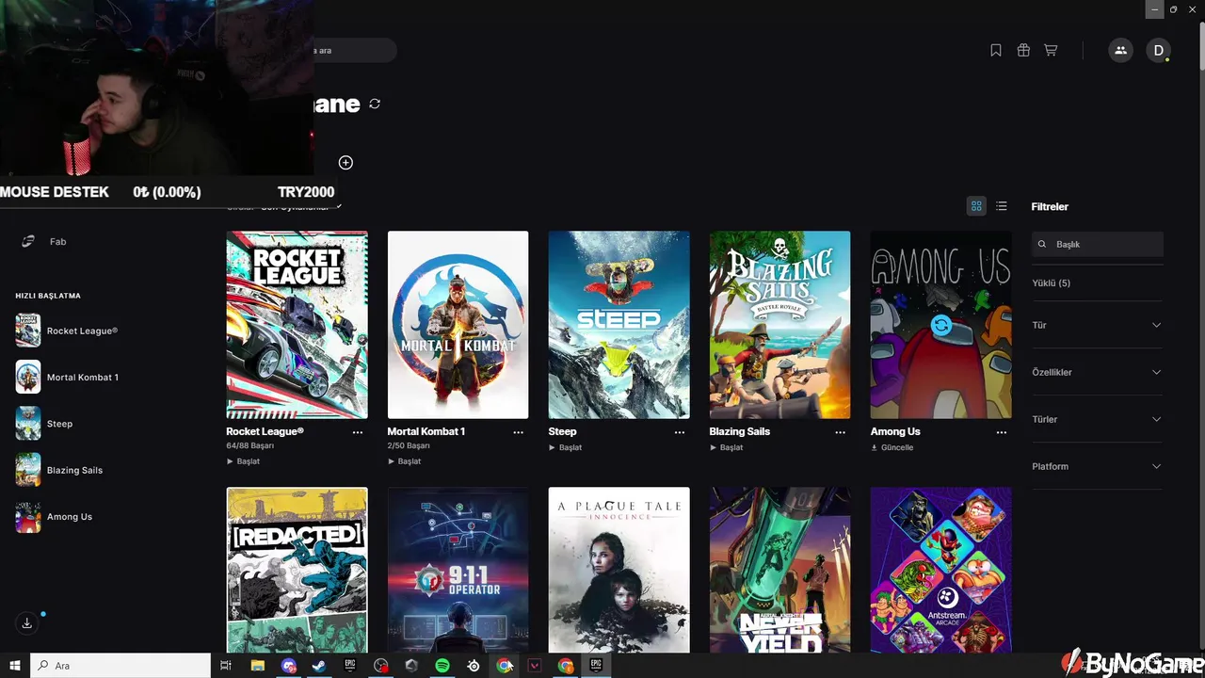Quick launch Rocket League® from sidebar
This screenshot has width=1205, height=678.
(x=66, y=331)
